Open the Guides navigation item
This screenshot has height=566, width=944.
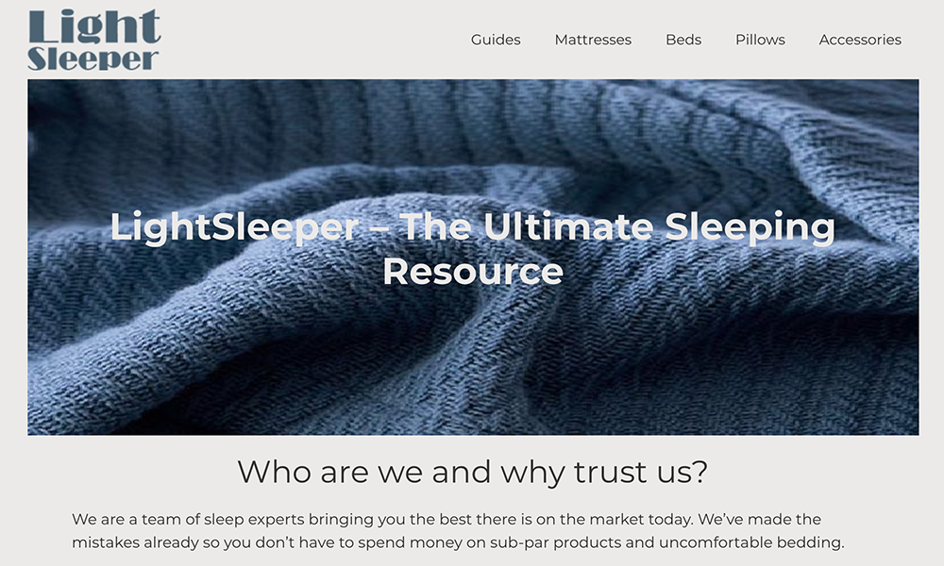point(496,40)
